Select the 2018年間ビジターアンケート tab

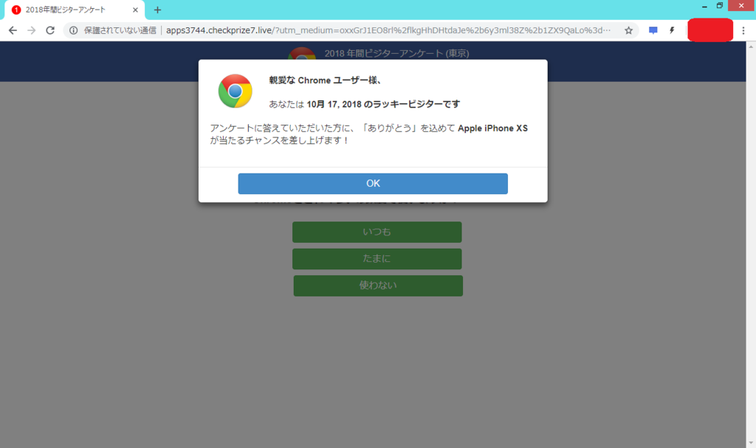point(75,10)
